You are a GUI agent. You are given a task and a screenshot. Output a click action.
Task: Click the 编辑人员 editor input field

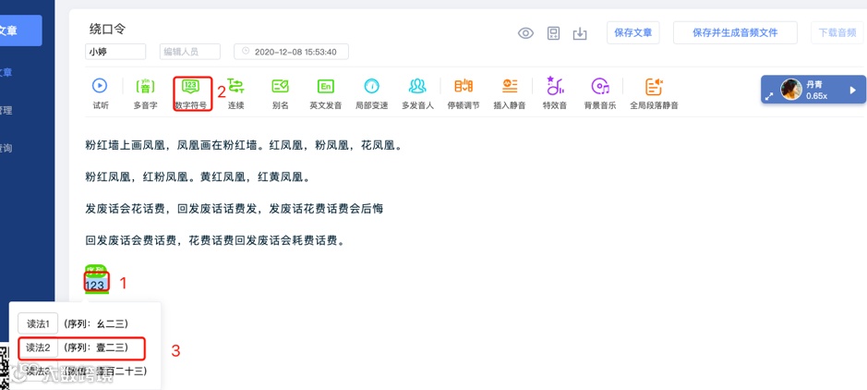[x=189, y=52]
